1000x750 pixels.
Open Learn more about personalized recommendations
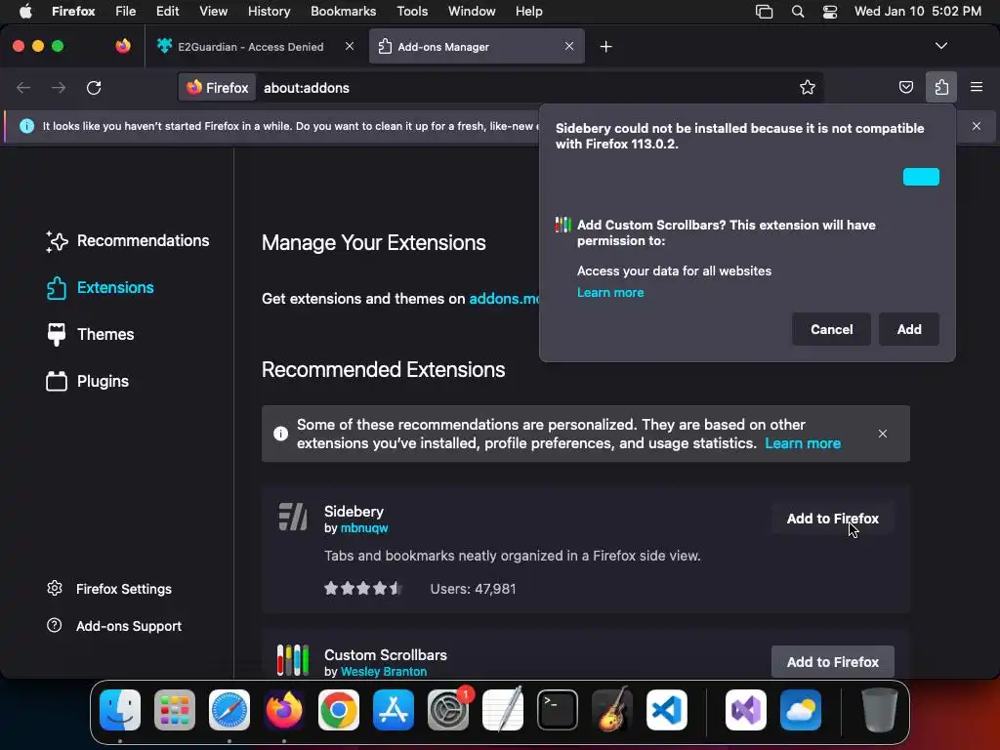[x=803, y=443]
